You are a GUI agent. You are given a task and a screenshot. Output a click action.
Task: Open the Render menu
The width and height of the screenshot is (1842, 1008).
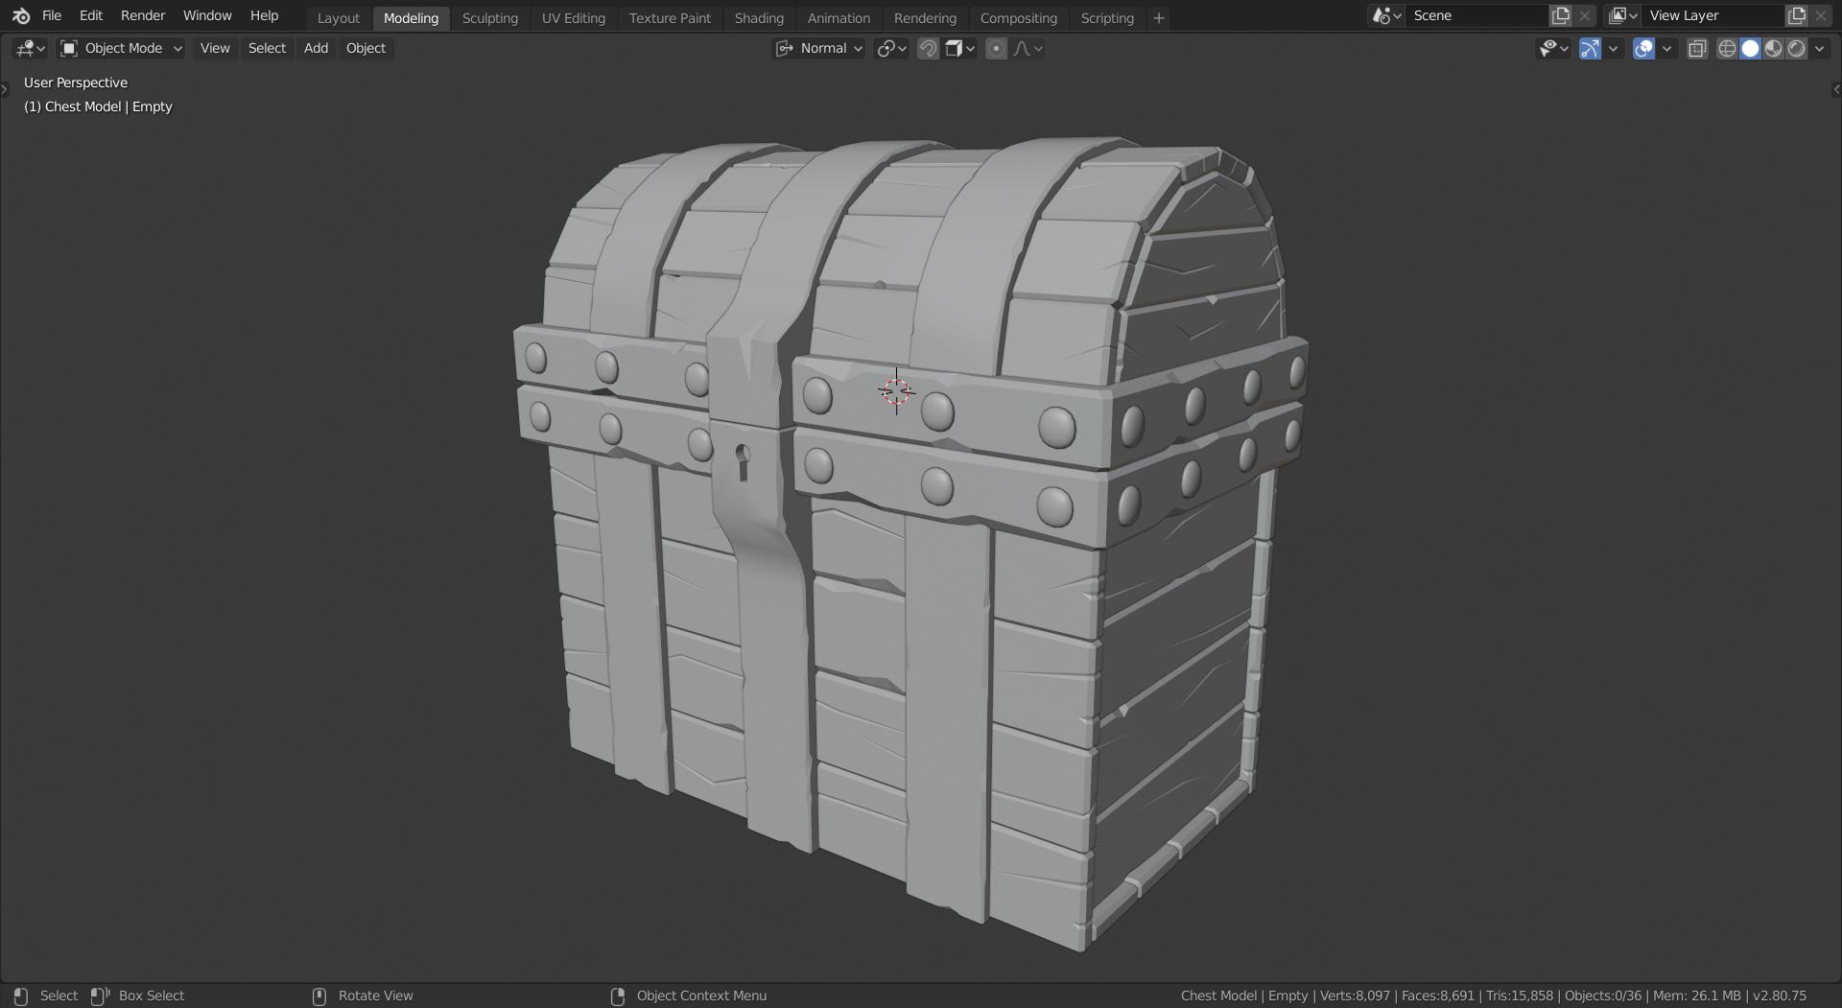click(x=143, y=16)
